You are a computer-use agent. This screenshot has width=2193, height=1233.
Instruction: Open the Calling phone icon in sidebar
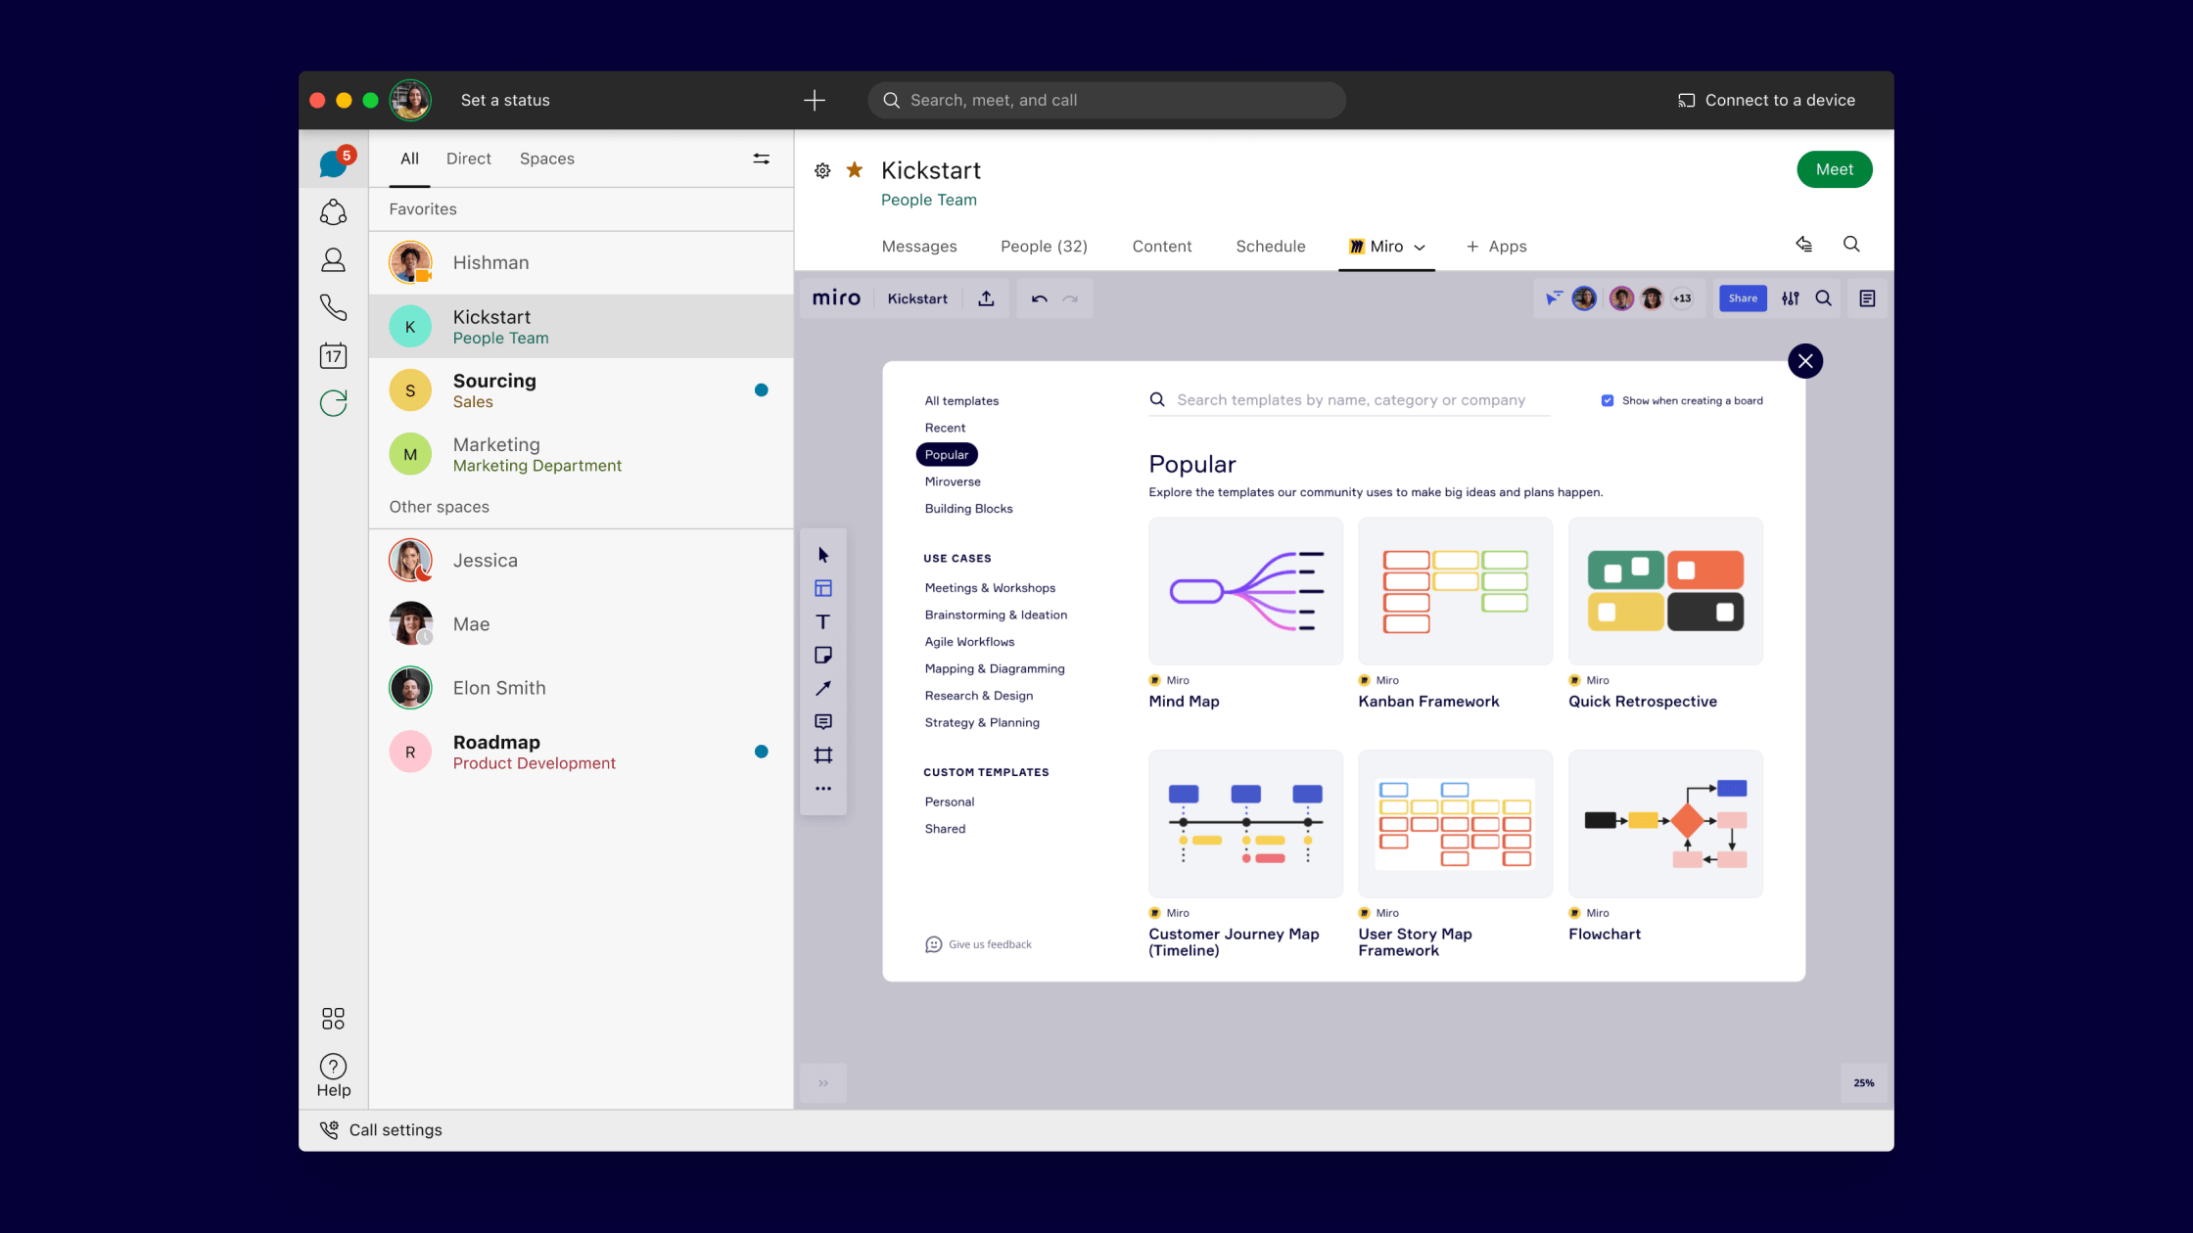[333, 307]
